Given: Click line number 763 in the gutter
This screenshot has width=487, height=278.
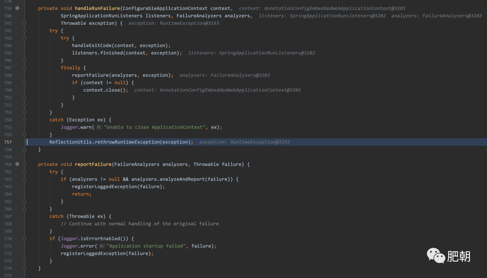Looking at the screenshot, I should (8, 186).
